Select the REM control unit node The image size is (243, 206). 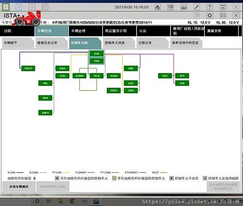pyautogui.click(x=45, y=98)
